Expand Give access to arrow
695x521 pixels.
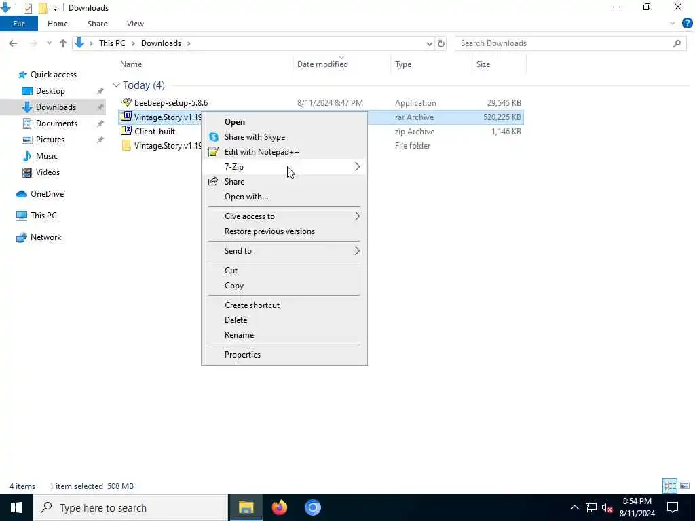point(357,216)
